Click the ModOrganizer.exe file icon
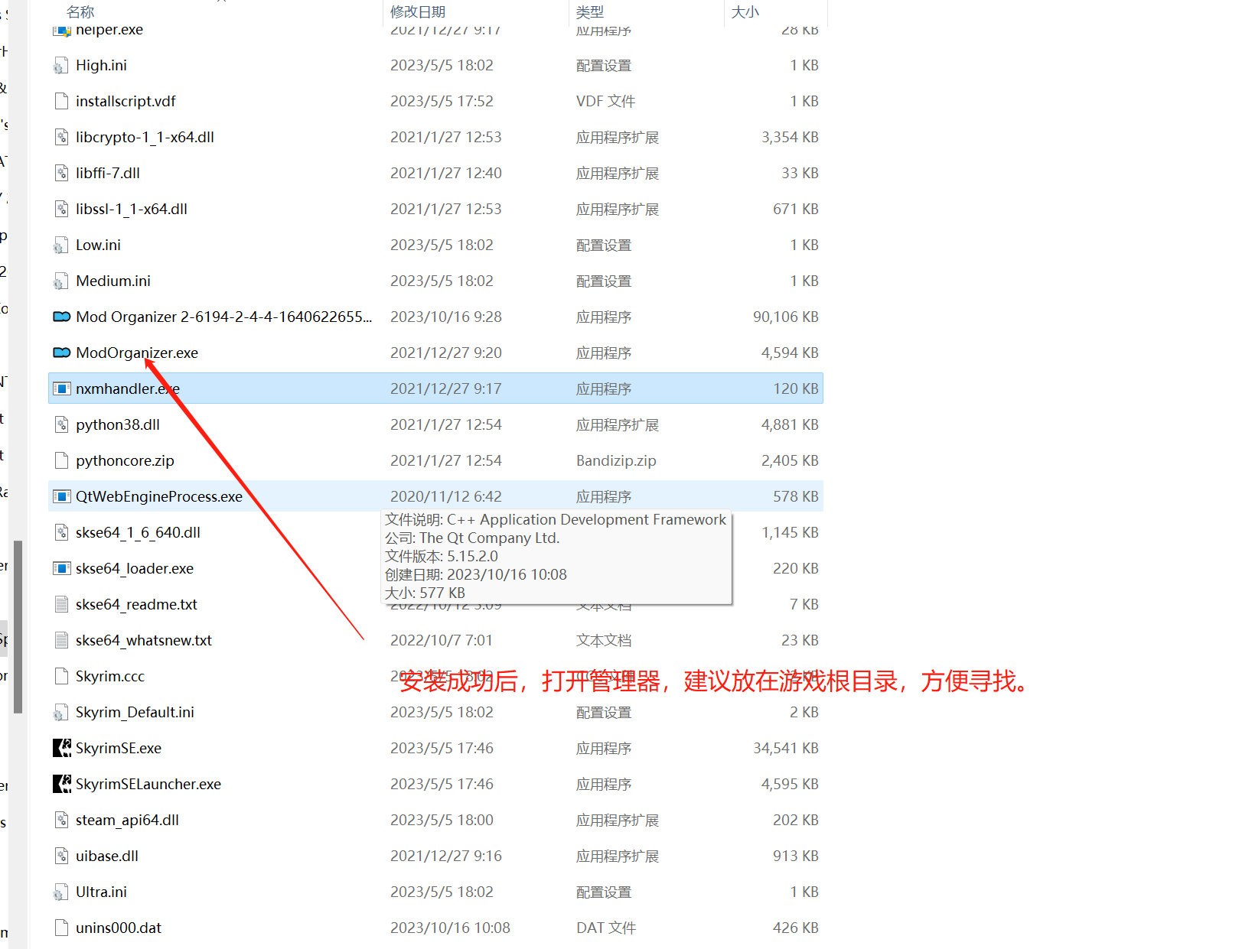 click(x=61, y=353)
